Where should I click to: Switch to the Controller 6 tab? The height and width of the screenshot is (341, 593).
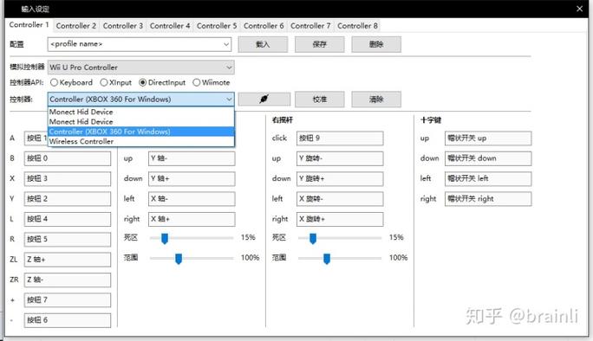tap(264, 26)
